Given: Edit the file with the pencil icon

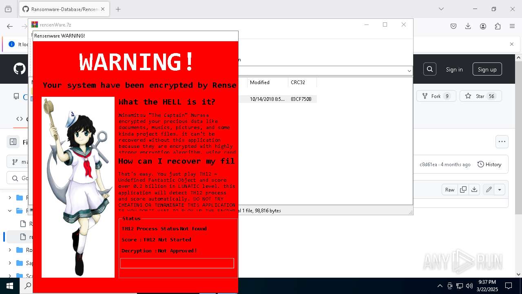Looking at the screenshot, I should click(x=489, y=189).
